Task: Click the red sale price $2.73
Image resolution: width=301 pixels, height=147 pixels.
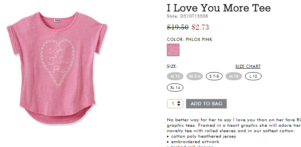Action: click(200, 27)
